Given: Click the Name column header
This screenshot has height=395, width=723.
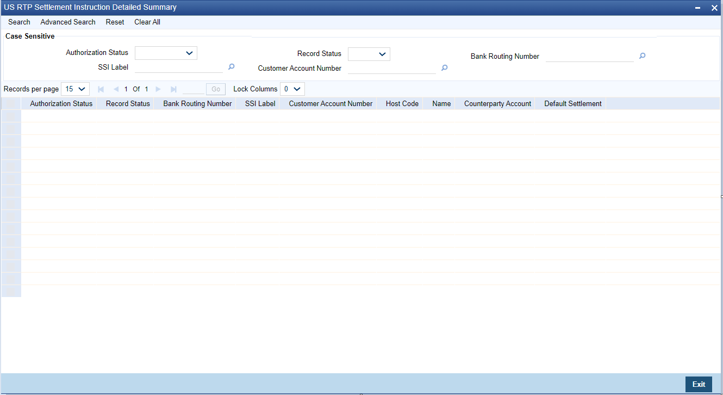Looking at the screenshot, I should tap(441, 103).
